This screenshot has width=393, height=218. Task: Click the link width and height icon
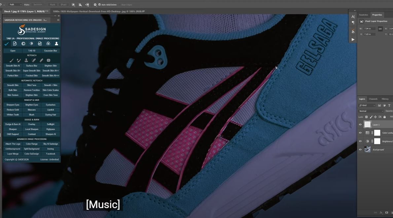pyautogui.click(x=380, y=29)
